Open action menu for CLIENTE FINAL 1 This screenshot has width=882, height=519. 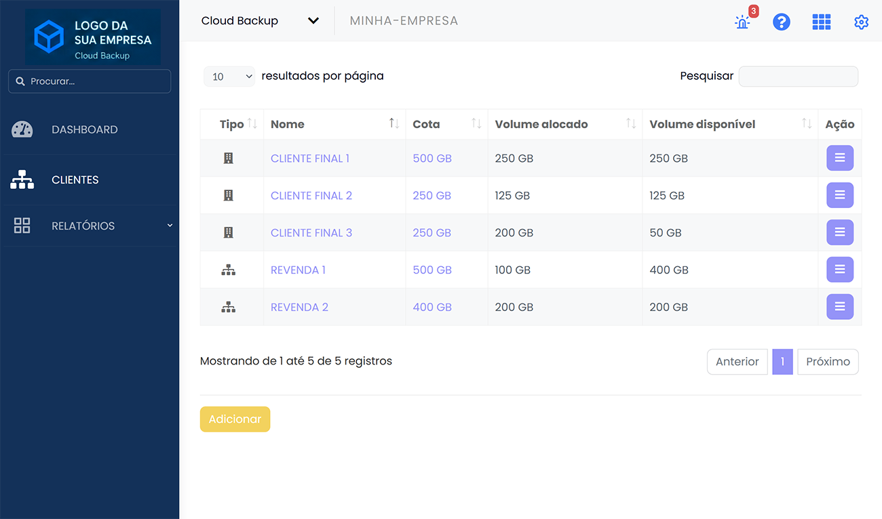(x=840, y=158)
